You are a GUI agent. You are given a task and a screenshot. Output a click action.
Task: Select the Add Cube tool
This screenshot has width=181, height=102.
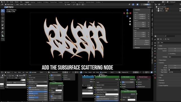click(x=3, y=39)
